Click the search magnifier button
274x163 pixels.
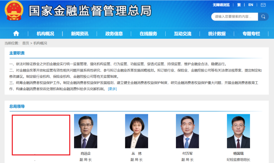(263, 17)
